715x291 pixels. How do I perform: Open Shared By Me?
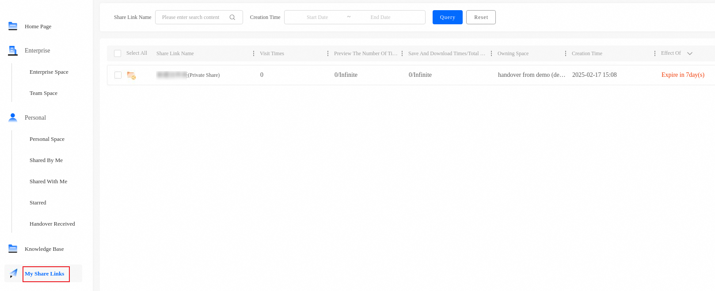point(46,160)
